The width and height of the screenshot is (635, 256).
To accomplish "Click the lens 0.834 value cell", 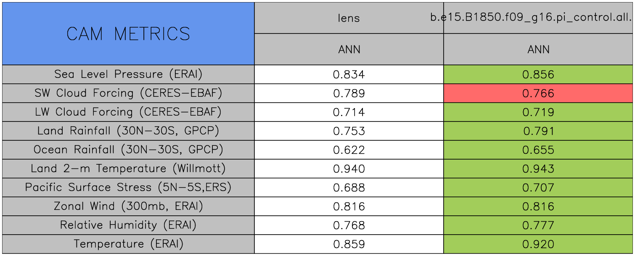I will (349, 75).
